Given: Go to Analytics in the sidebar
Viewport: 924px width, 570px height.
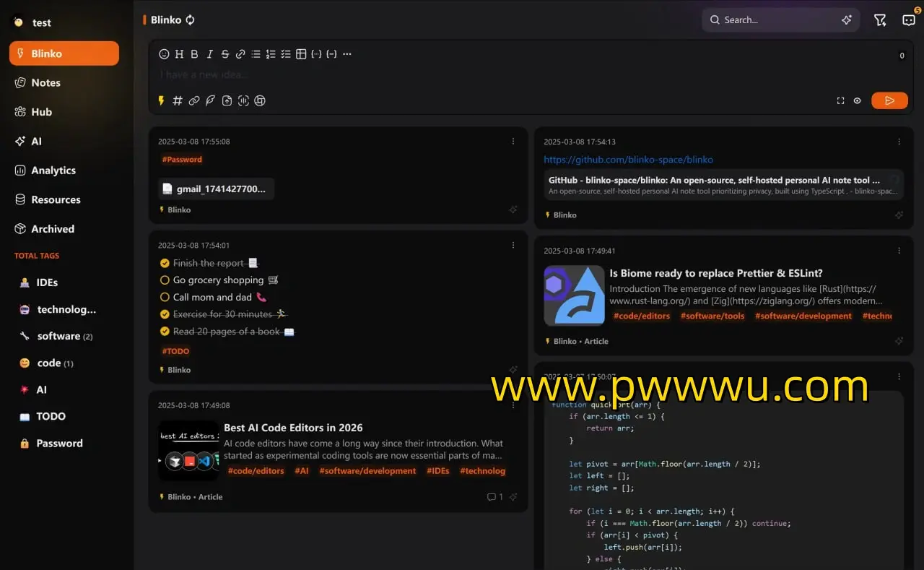Looking at the screenshot, I should [x=53, y=170].
